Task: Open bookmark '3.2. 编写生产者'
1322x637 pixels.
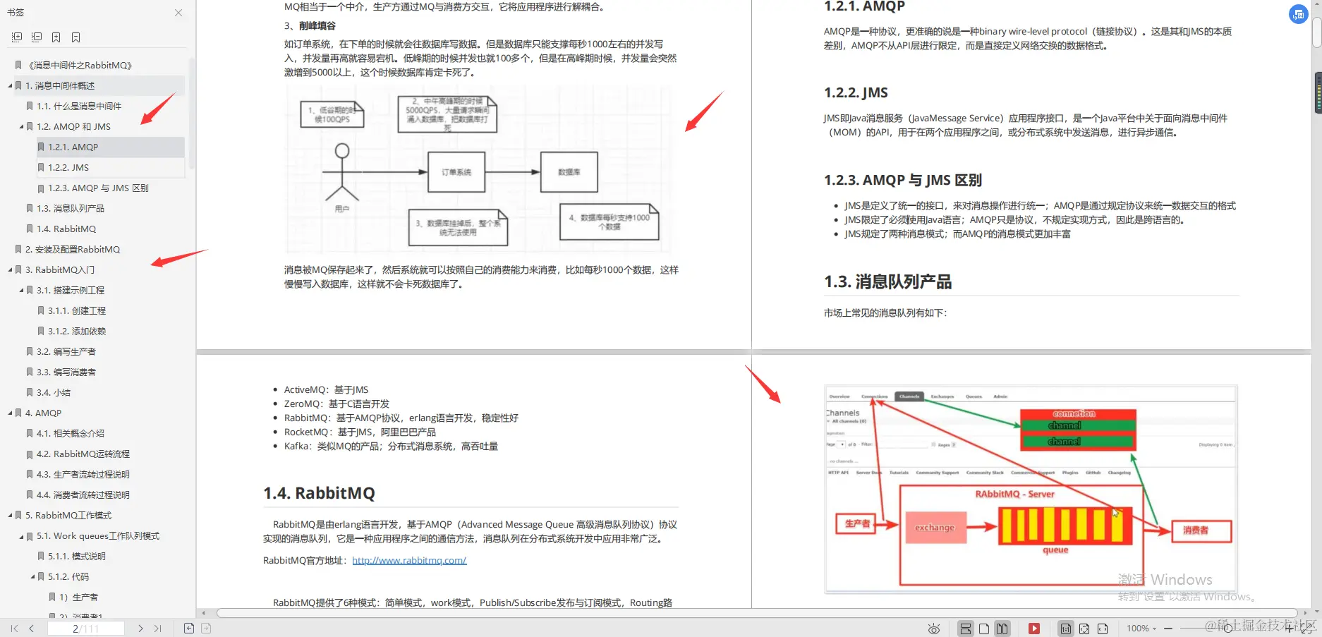Action: (x=66, y=351)
